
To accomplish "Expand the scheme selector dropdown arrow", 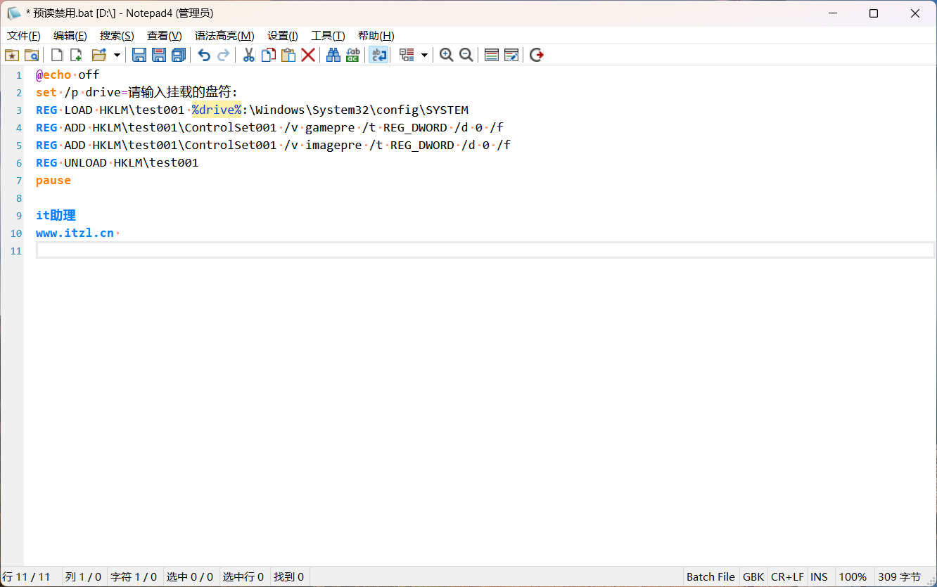I will coord(425,54).
